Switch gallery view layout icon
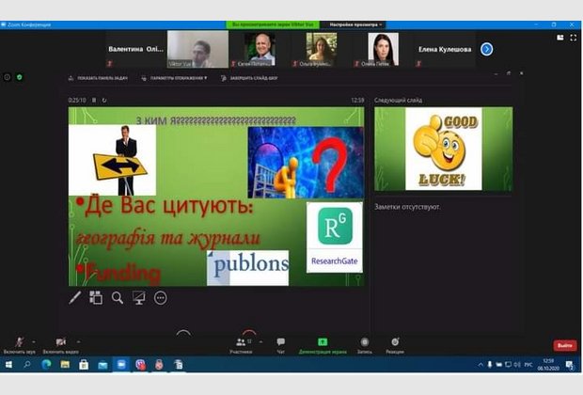This screenshot has height=395, width=583. [x=559, y=38]
